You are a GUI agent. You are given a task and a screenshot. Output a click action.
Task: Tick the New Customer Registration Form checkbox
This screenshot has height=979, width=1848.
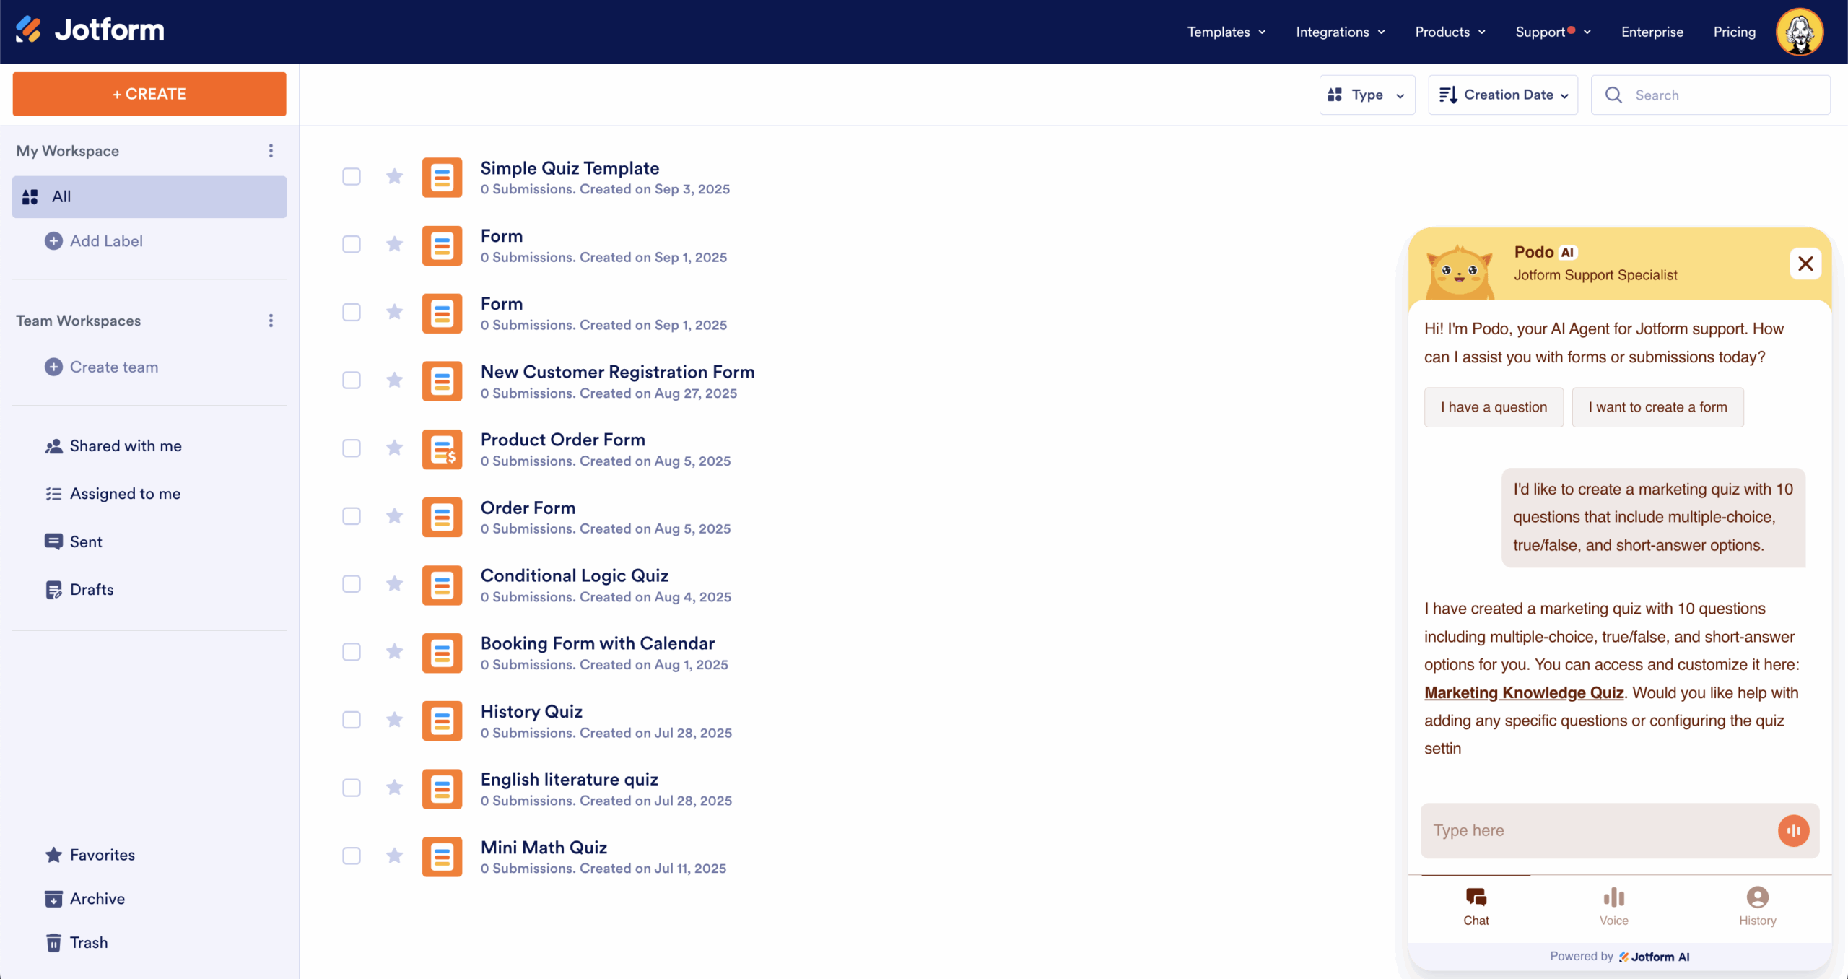pos(352,380)
